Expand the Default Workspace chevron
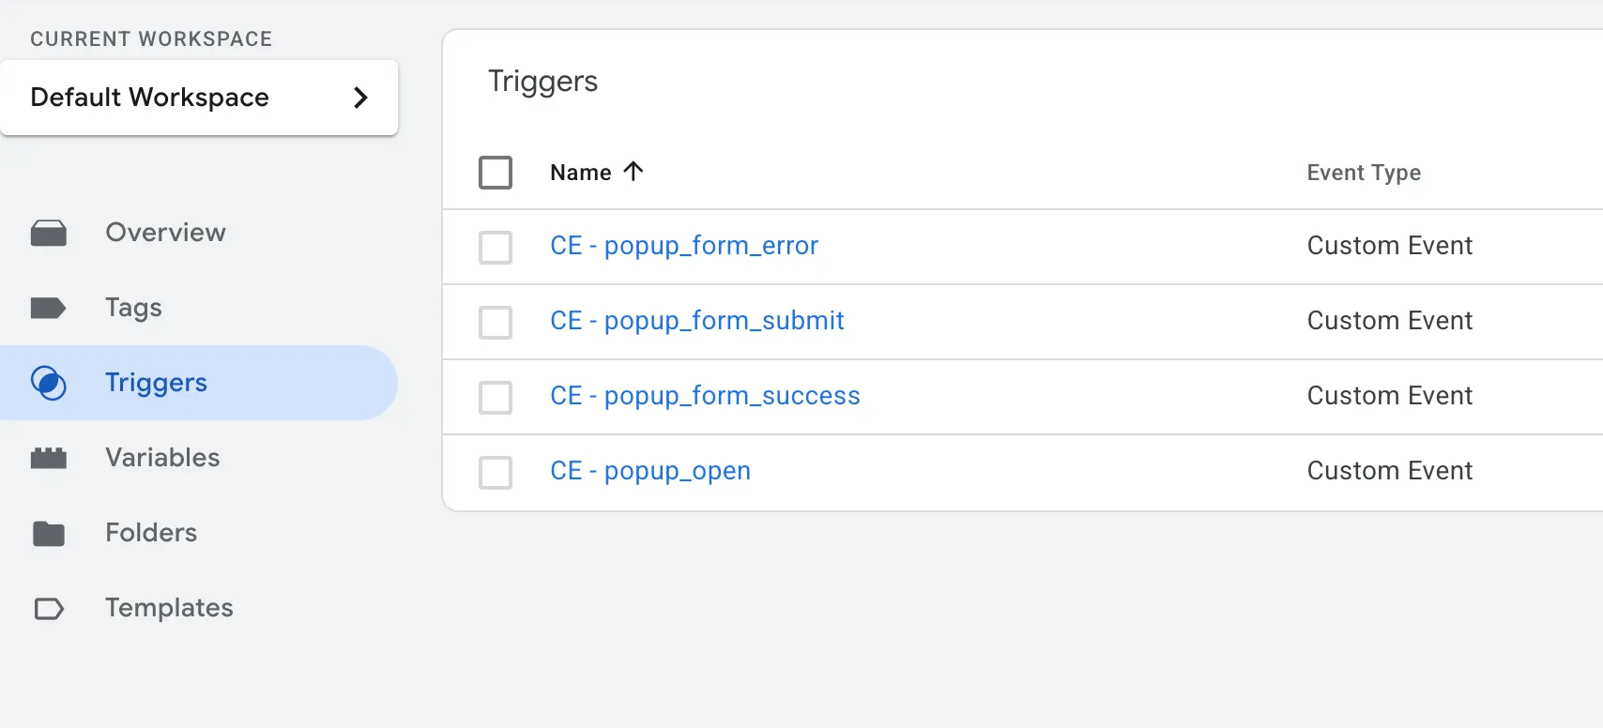1603x728 pixels. click(360, 98)
